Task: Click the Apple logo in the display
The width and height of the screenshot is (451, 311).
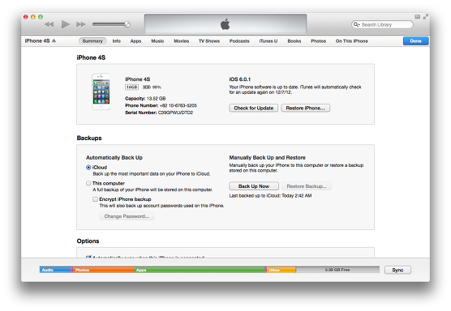Action: point(225,24)
